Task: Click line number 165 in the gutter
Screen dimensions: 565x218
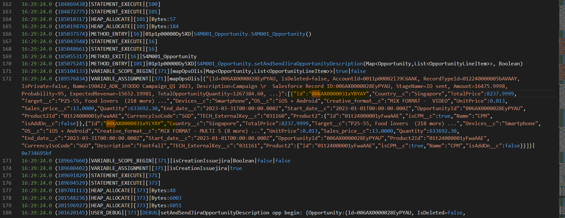Action: tap(7, 26)
